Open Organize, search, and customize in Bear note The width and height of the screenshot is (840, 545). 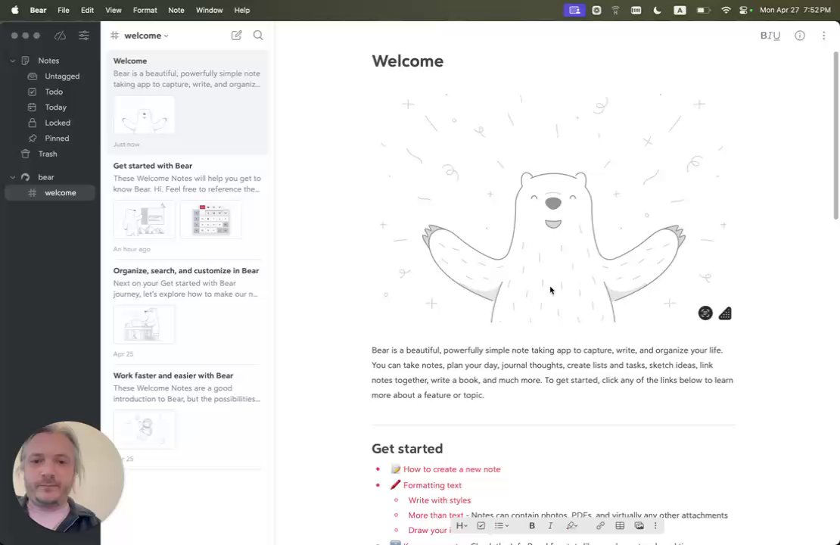[x=187, y=313]
